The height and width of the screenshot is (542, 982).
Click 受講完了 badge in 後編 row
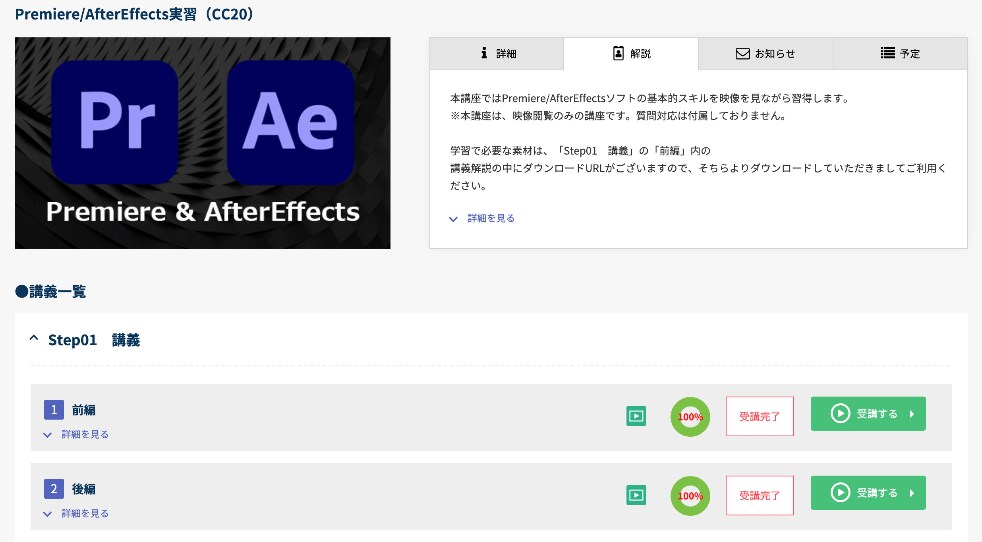click(x=760, y=496)
